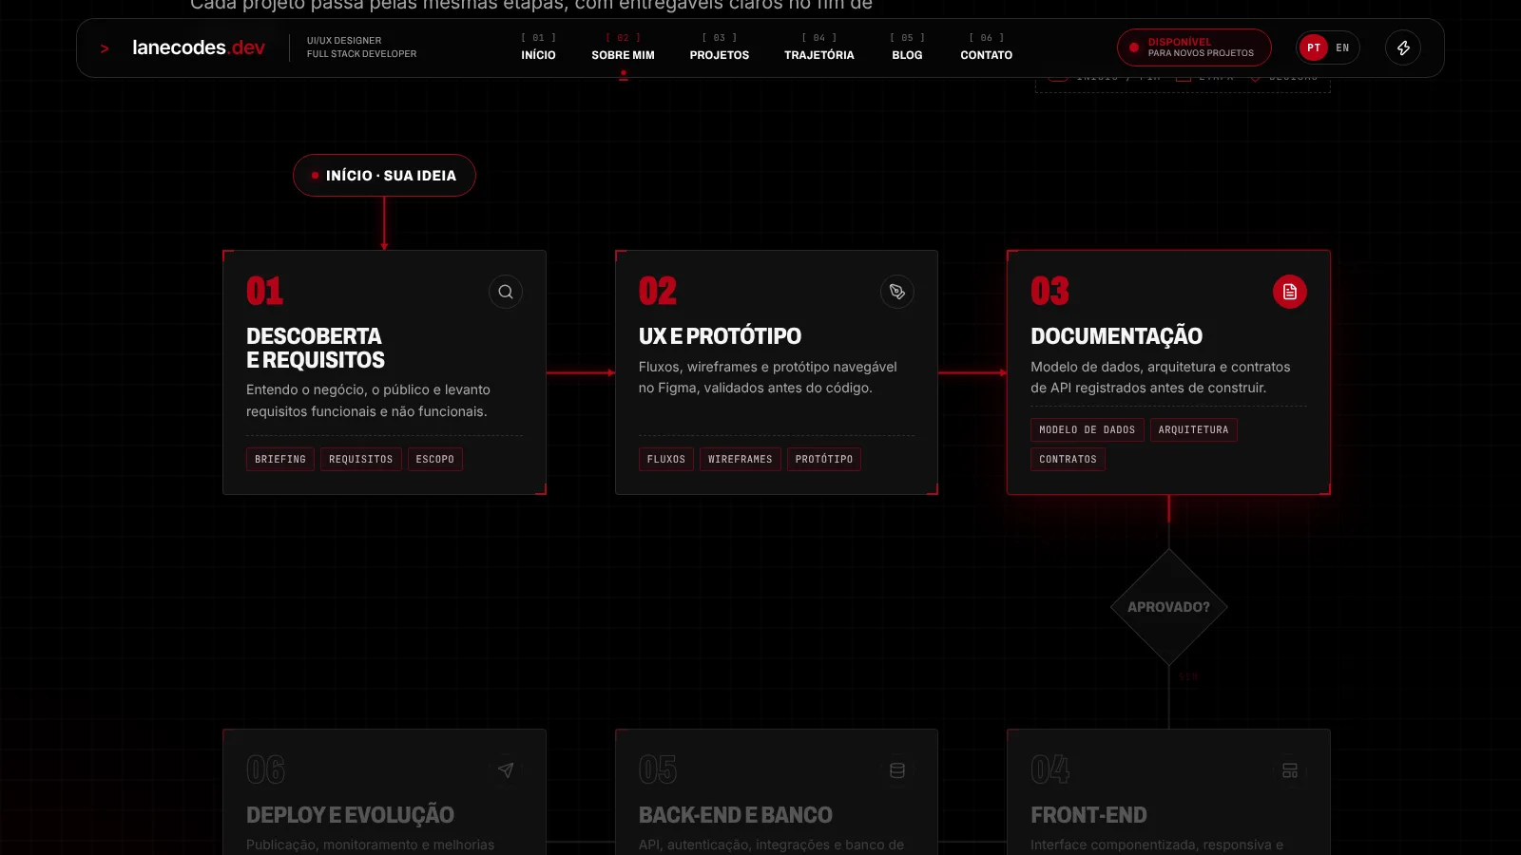
Task: Click the pen tool icon on card 02
Action: 897,292
